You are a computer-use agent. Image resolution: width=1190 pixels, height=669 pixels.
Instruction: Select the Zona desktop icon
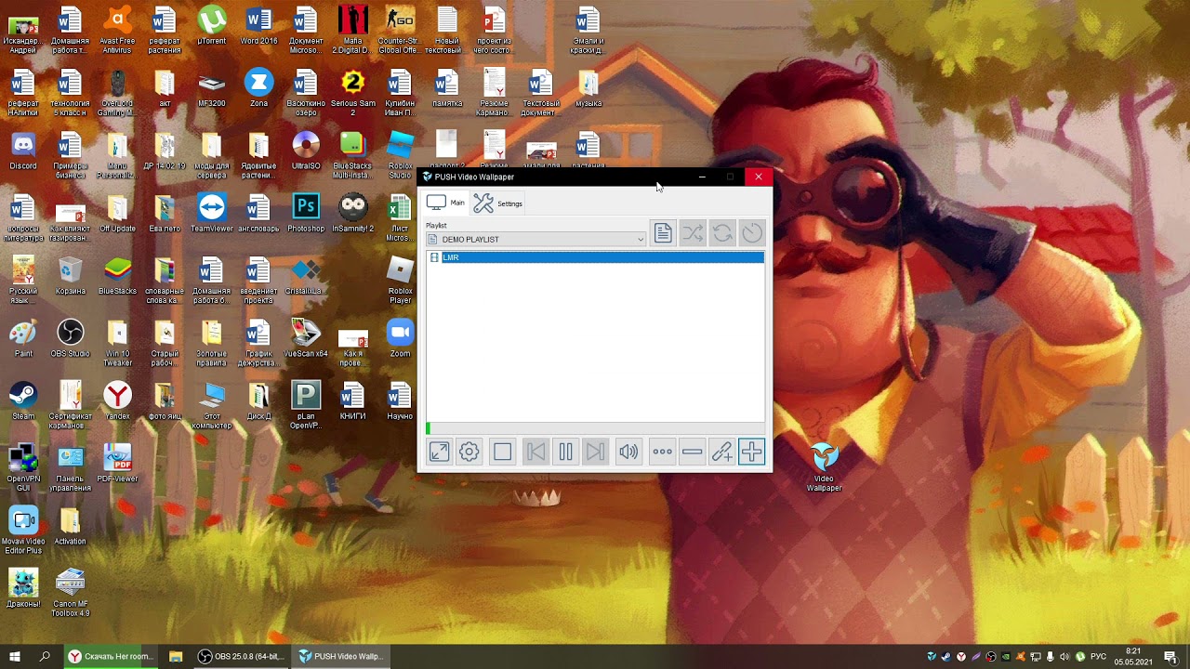(258, 88)
